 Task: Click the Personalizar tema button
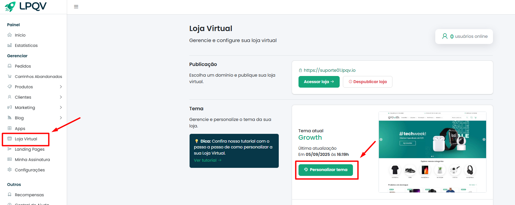pyautogui.click(x=325, y=170)
